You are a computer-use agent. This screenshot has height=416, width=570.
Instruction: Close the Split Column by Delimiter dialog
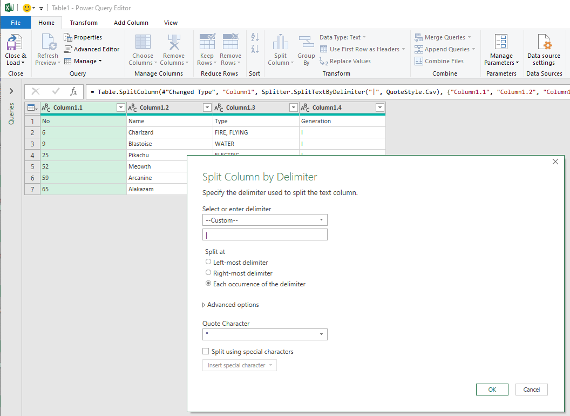tap(555, 162)
